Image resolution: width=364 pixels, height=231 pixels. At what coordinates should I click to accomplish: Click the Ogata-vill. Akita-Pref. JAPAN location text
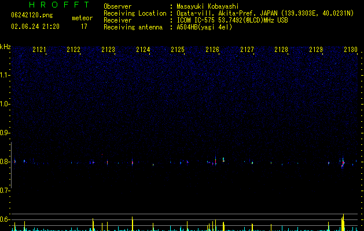265,13
